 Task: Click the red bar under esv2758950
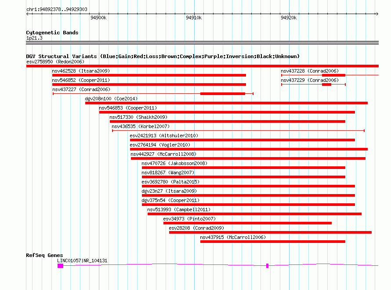(203, 66)
